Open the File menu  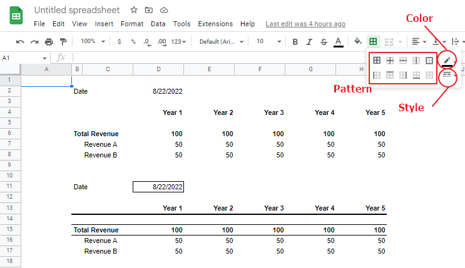pos(39,24)
